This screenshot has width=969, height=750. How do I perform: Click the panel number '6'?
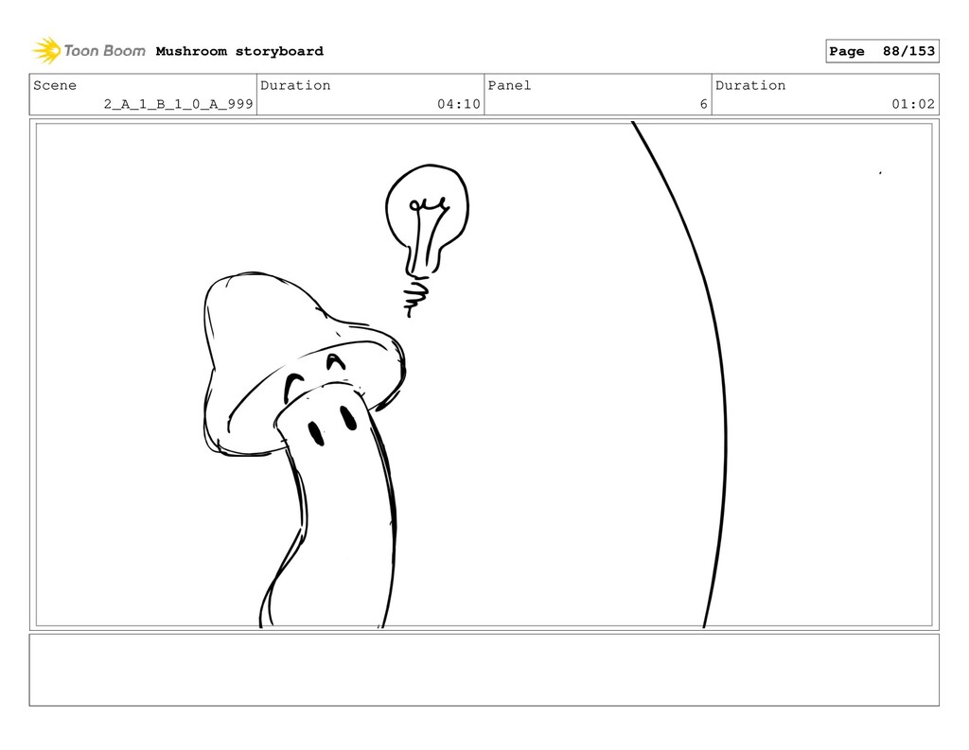[703, 104]
